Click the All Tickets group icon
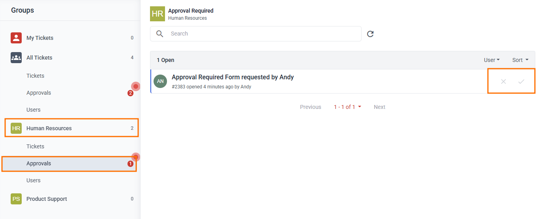Viewport: 542px width, 219px height. pyautogui.click(x=16, y=58)
